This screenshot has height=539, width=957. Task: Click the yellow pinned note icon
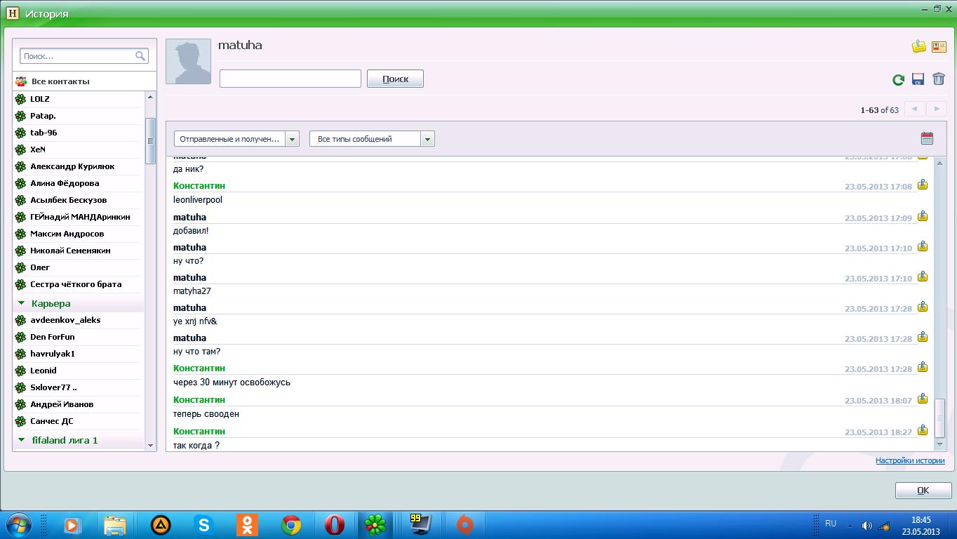918,47
